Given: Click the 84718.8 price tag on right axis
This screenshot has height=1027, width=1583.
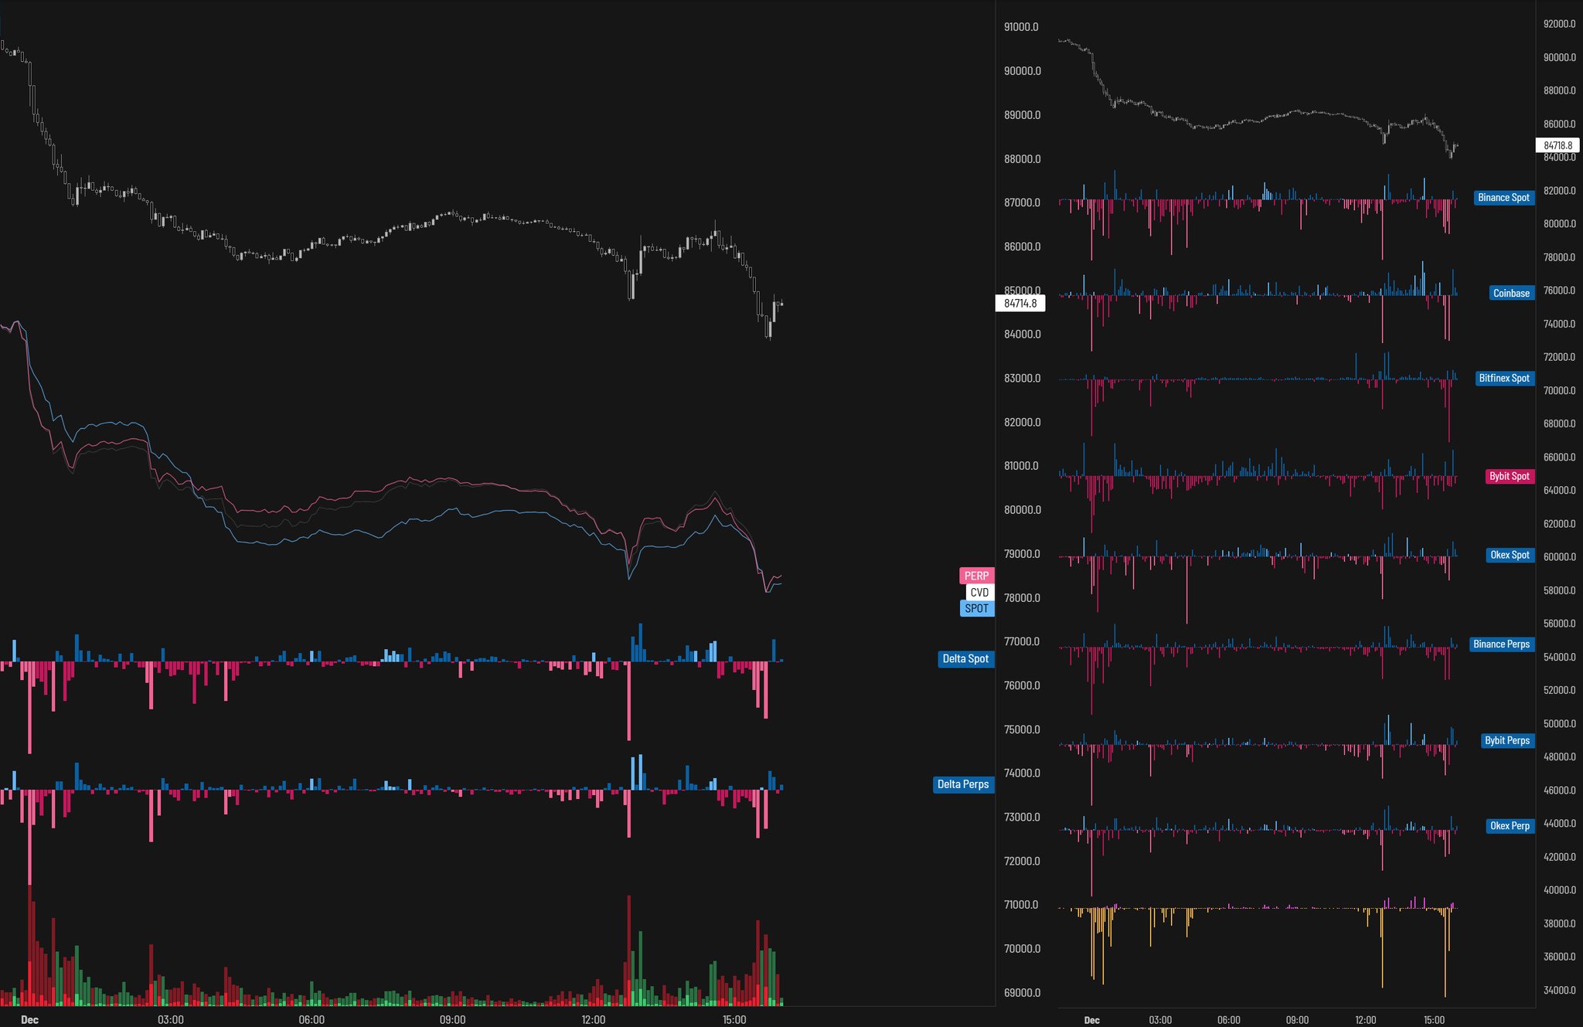Looking at the screenshot, I should click(x=1557, y=145).
